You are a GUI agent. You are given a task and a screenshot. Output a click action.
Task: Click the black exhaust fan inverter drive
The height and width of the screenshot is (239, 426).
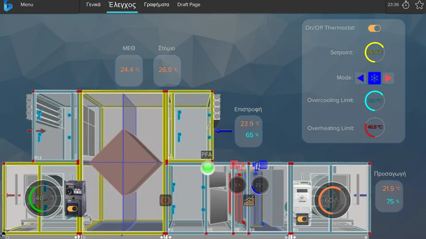click(x=76, y=198)
